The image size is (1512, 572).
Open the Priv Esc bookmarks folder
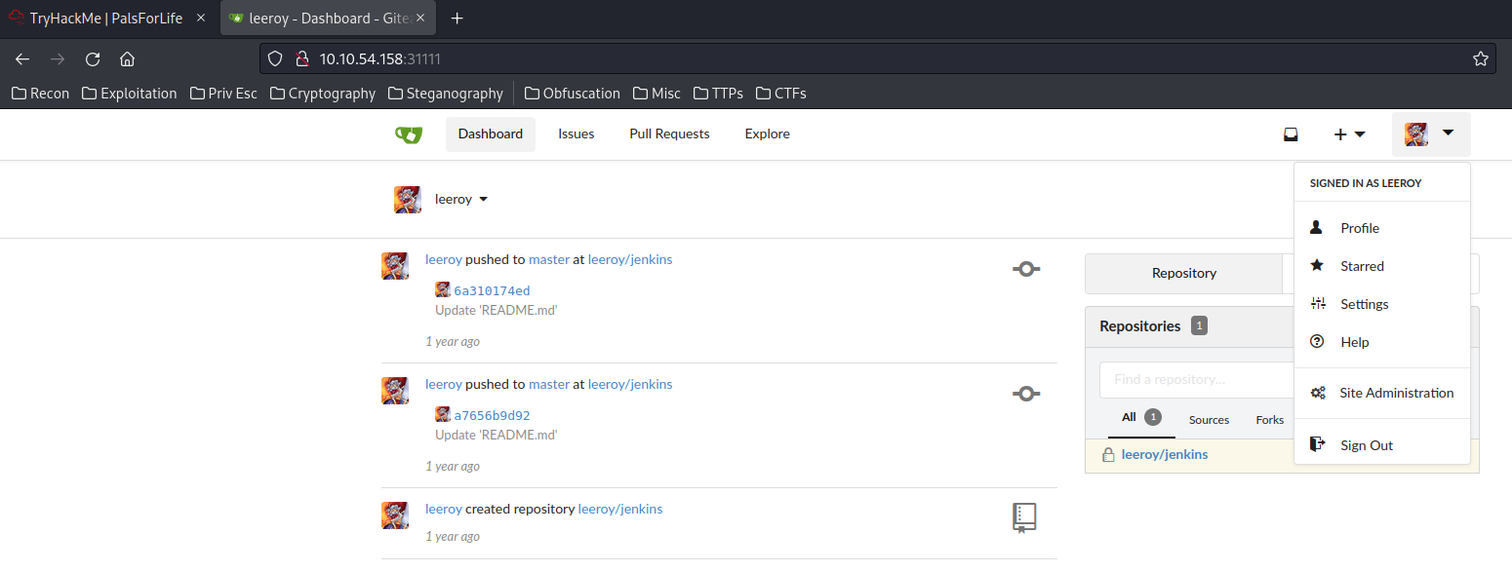[224, 94]
